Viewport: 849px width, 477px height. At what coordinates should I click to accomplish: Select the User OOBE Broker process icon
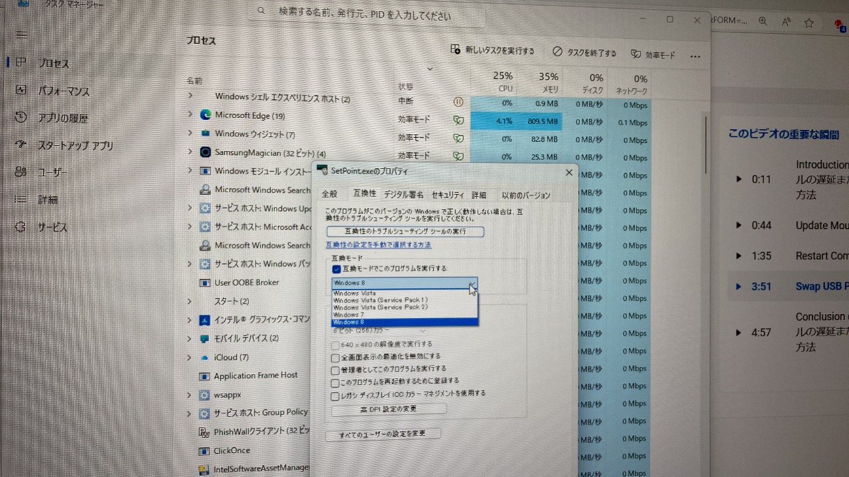[205, 283]
